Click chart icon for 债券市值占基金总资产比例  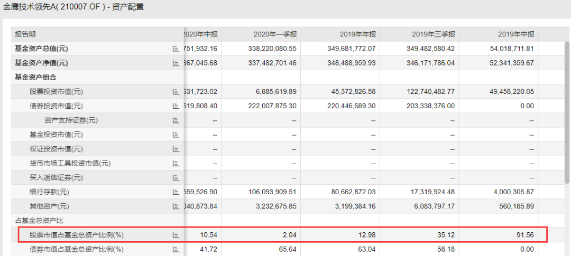tap(176, 249)
